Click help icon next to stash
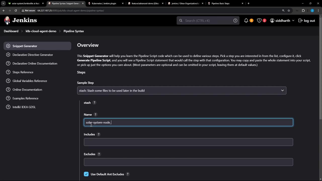Screen dimensions: 322x181 point(94,103)
